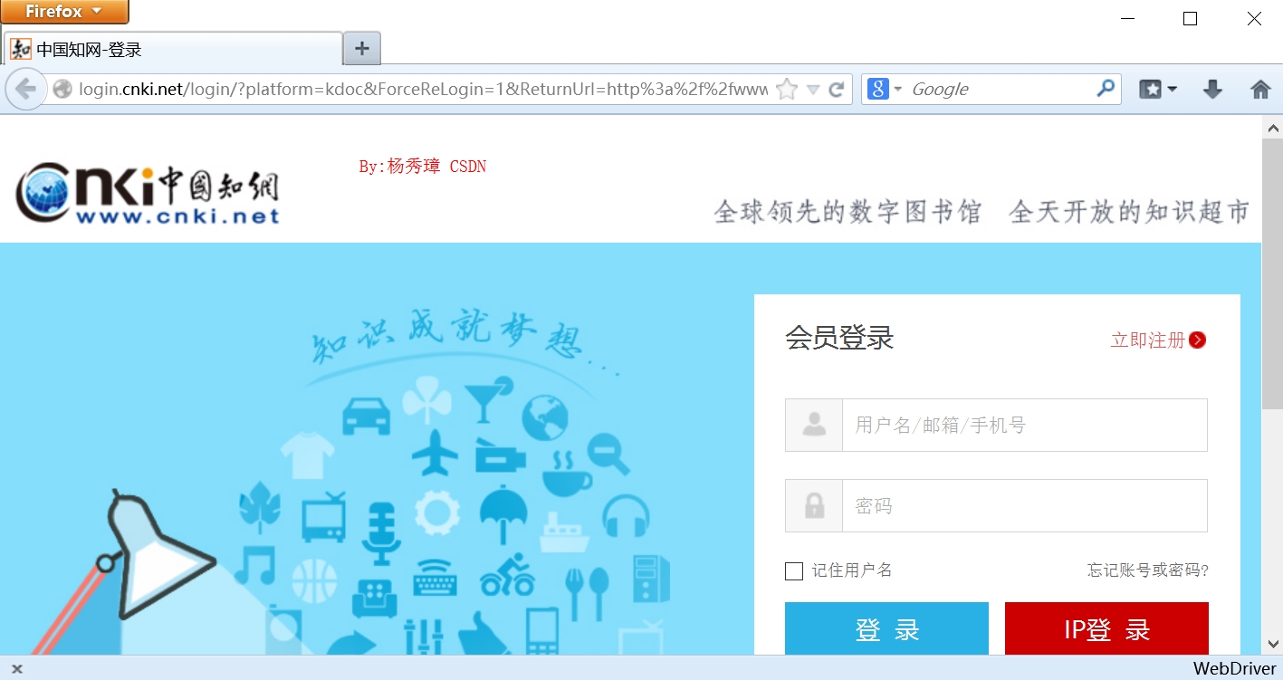The image size is (1283, 680).
Task: Click the scrollbar up arrow
Action: click(1272, 128)
